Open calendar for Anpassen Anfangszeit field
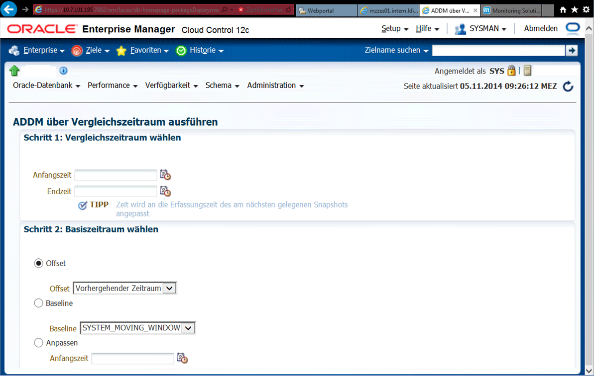The width and height of the screenshot is (594, 376). pos(182,358)
